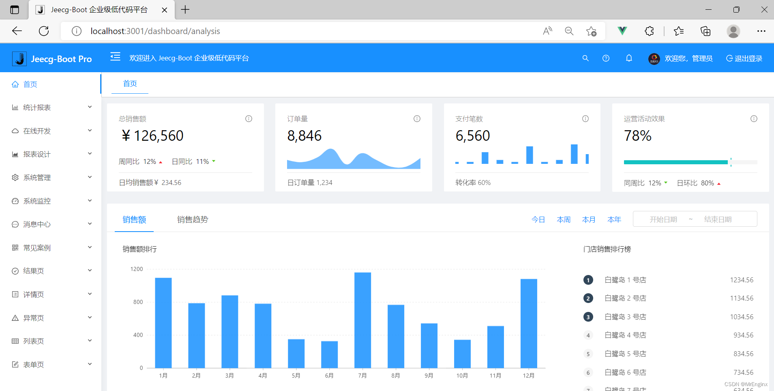Open the 系统管理 sidebar menu item
Image resolution: width=774 pixels, height=391 pixels.
[x=50, y=178]
